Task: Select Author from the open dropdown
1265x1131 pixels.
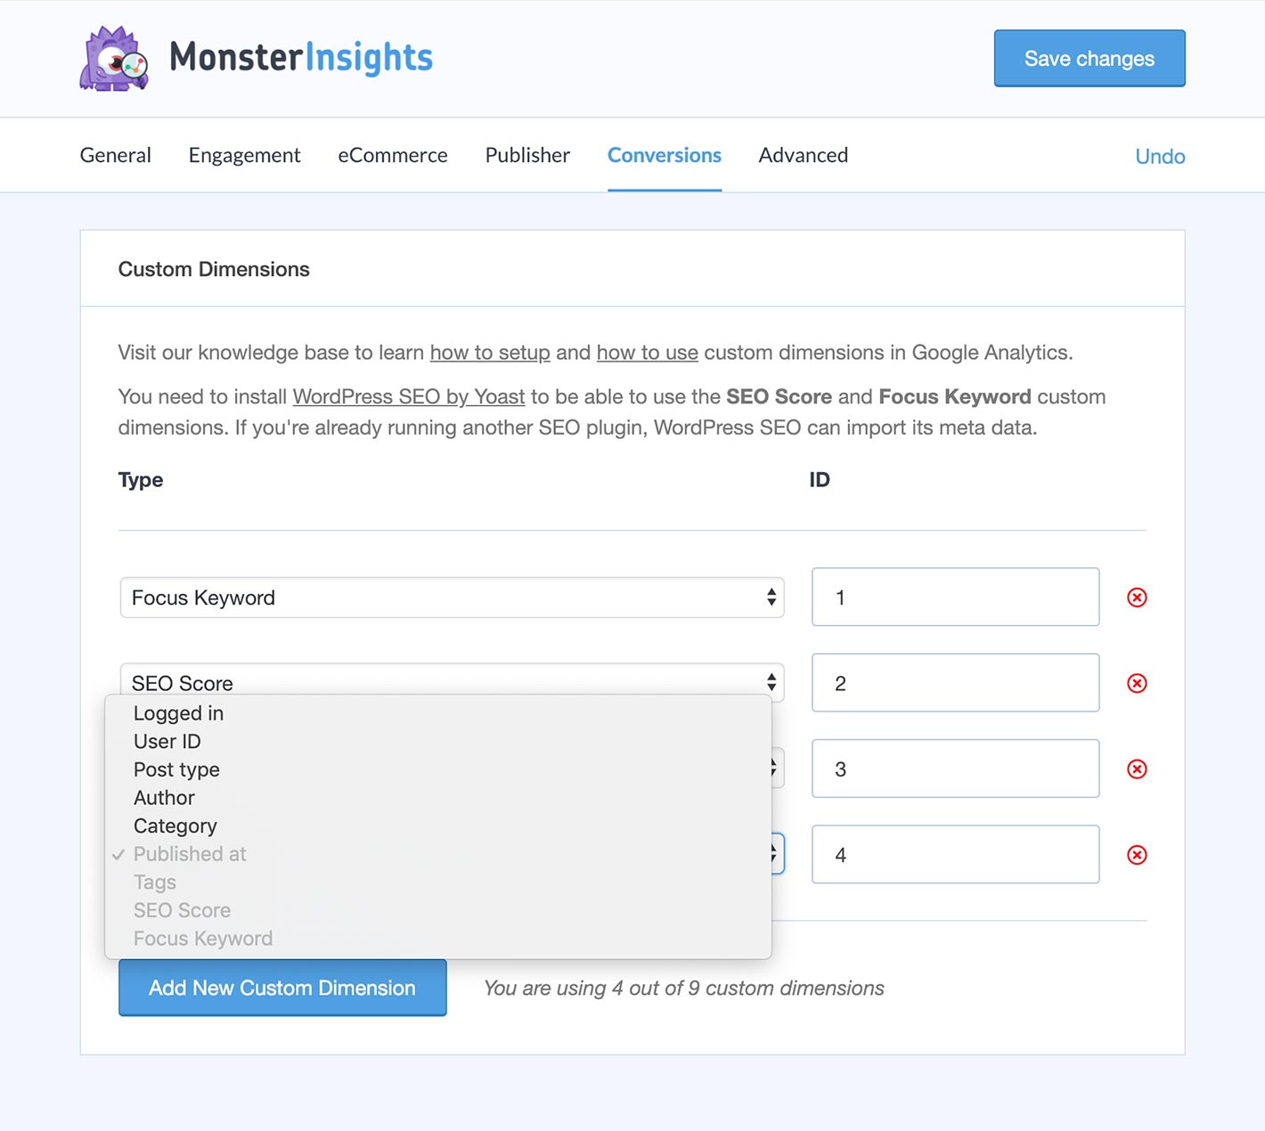Action: 164,797
